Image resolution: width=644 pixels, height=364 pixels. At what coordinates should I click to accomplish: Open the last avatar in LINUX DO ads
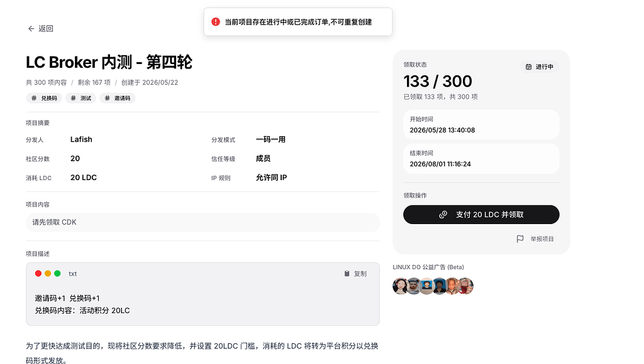(x=466, y=286)
